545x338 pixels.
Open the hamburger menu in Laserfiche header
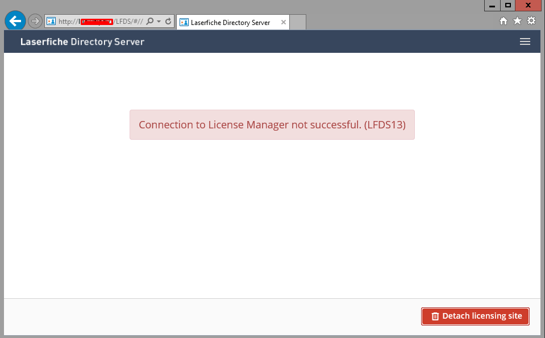(x=525, y=41)
